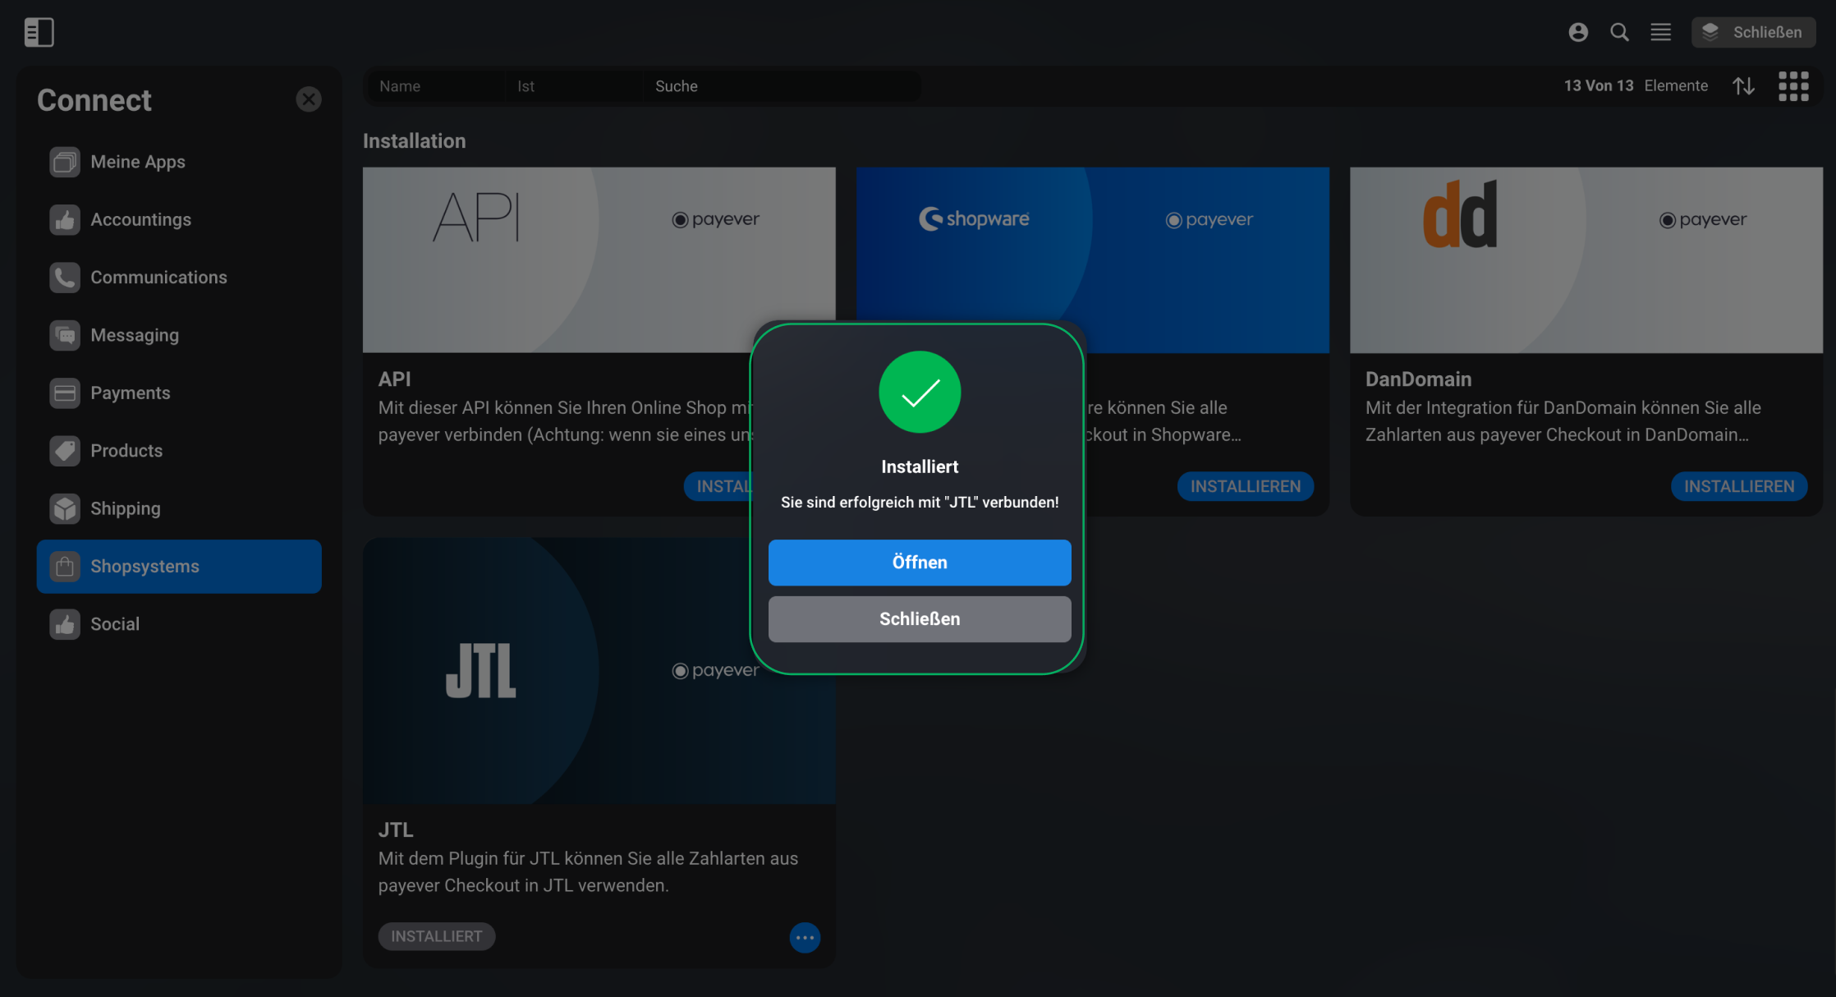Switch to grid view icon

pos(1794,85)
